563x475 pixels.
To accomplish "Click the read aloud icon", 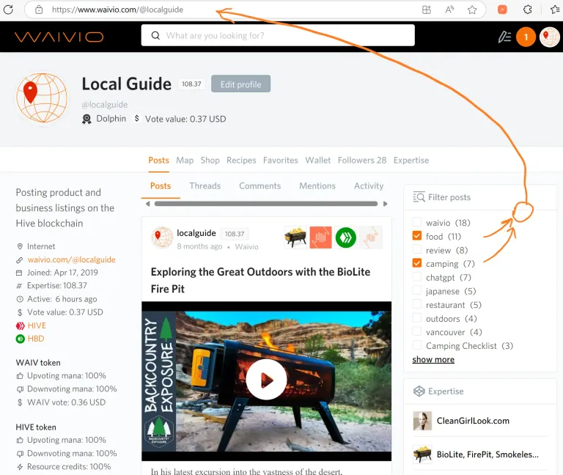I will point(449,10).
